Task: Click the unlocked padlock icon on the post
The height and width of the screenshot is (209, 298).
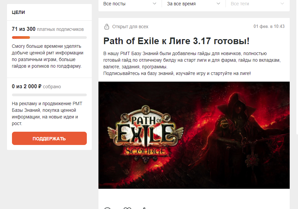Action: point(107,27)
